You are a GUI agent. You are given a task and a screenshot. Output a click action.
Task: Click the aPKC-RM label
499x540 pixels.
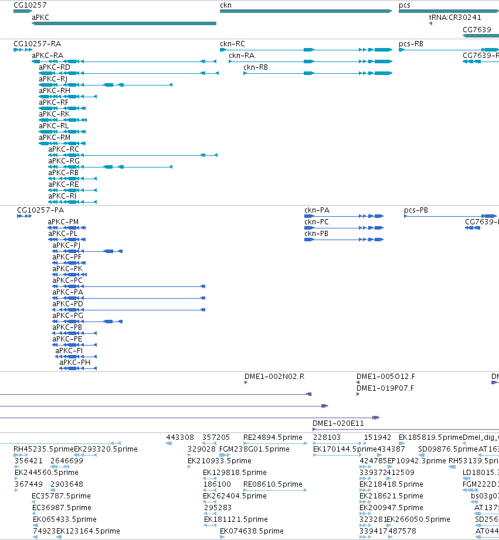(55, 138)
